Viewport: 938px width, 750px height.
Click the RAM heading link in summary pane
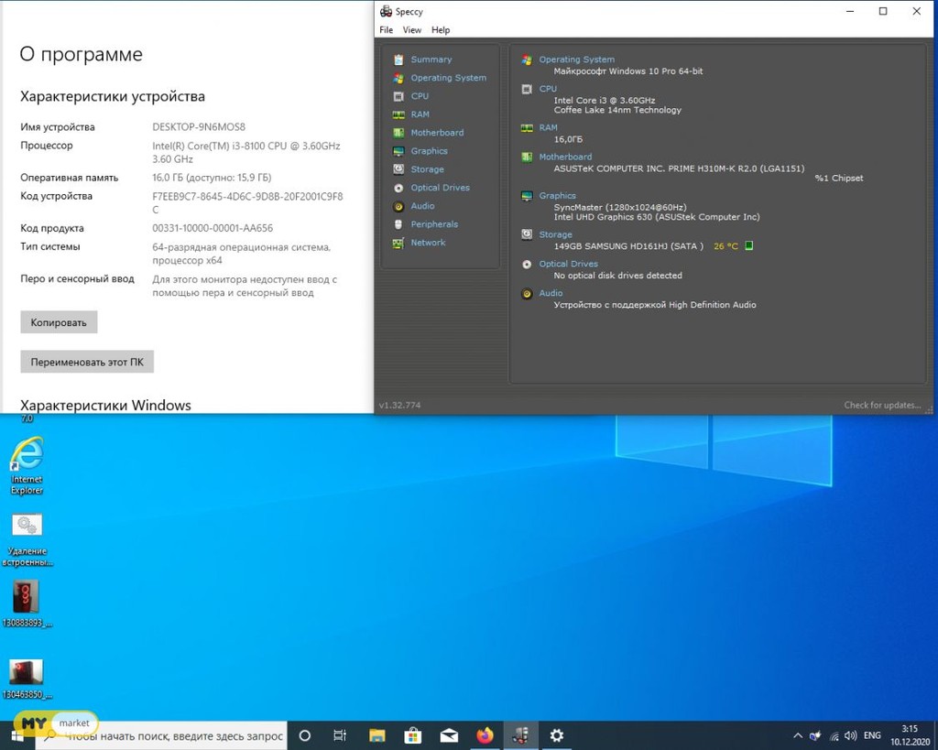(548, 127)
